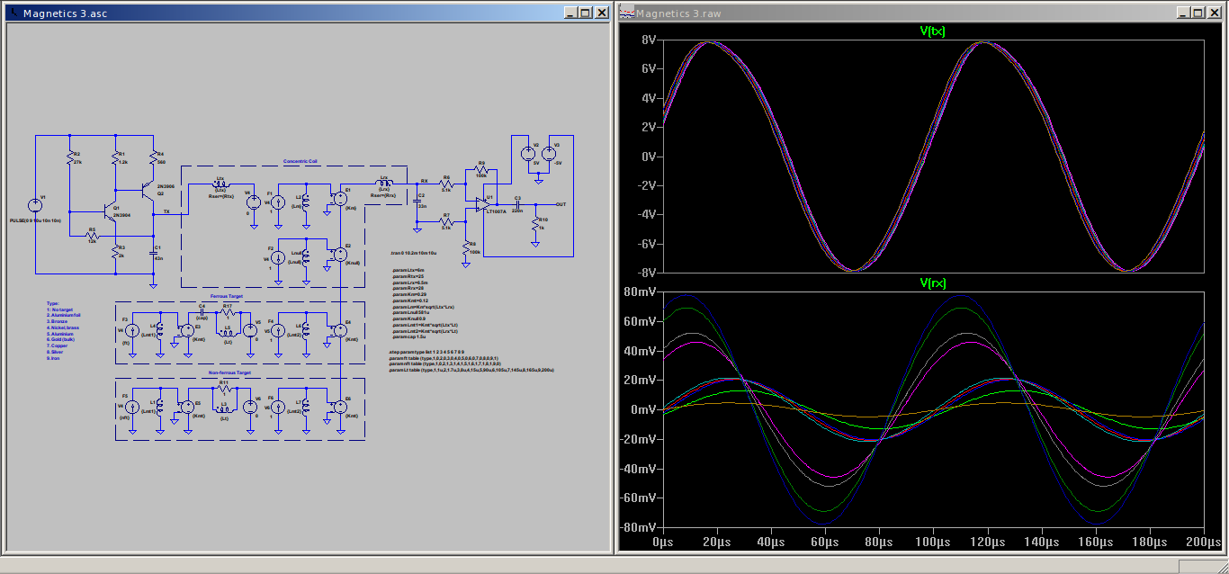The width and height of the screenshot is (1229, 574).
Task: Click the V2 5V supply source symbol
Action: [x=528, y=153]
